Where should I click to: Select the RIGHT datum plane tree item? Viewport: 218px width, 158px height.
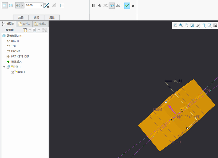click(13, 41)
